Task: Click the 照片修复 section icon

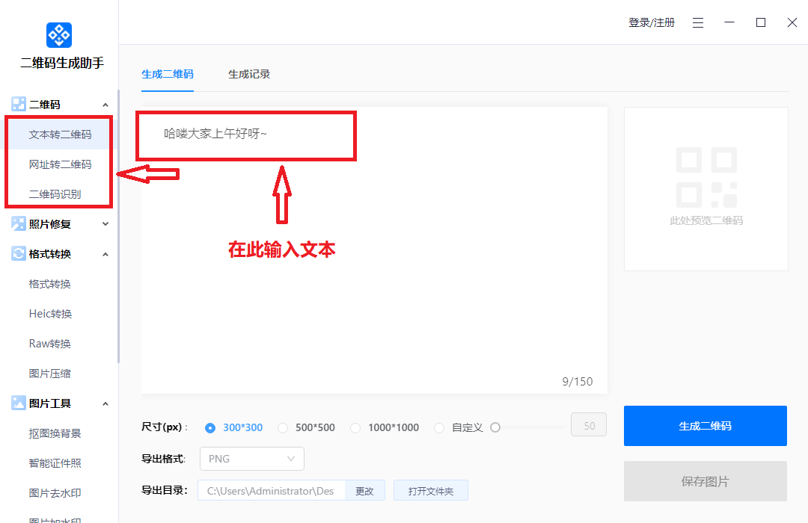Action: 19,223
